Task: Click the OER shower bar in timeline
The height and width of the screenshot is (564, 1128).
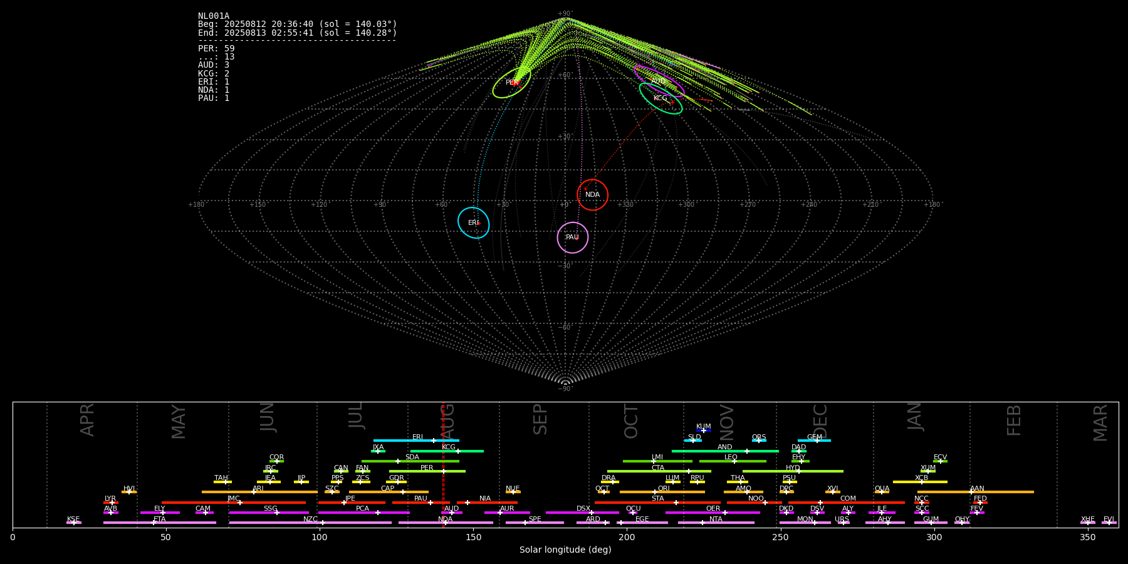Action: 713,513
